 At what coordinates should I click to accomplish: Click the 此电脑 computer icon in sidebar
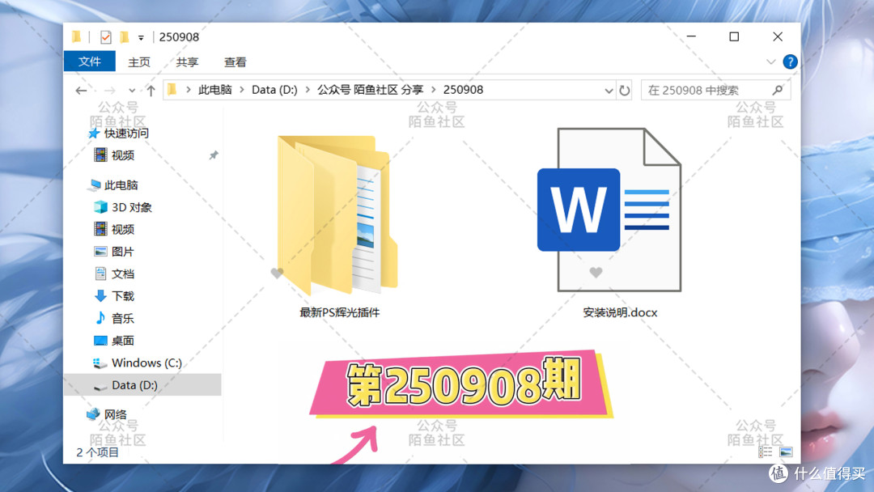pos(94,185)
